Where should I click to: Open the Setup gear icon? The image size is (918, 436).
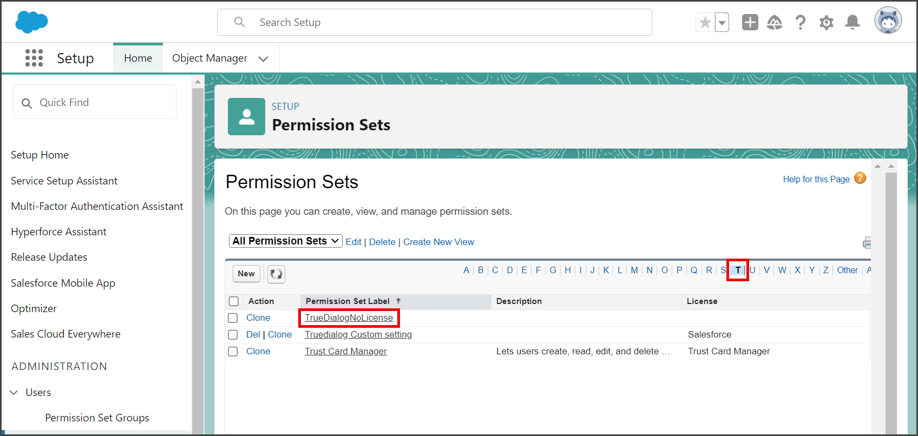coord(826,23)
